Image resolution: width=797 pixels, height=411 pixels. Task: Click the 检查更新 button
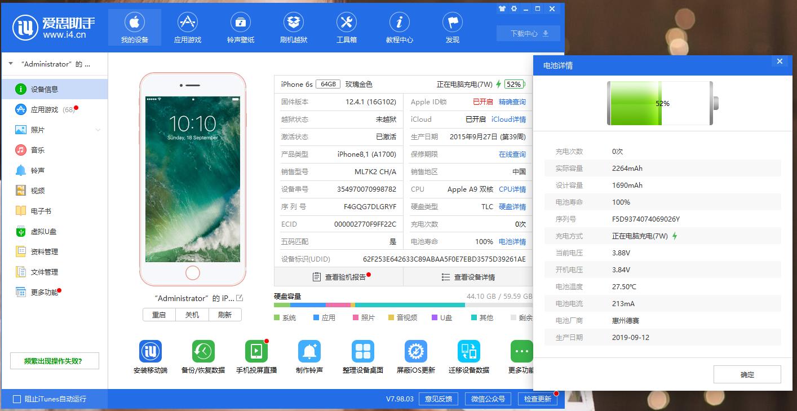point(537,399)
